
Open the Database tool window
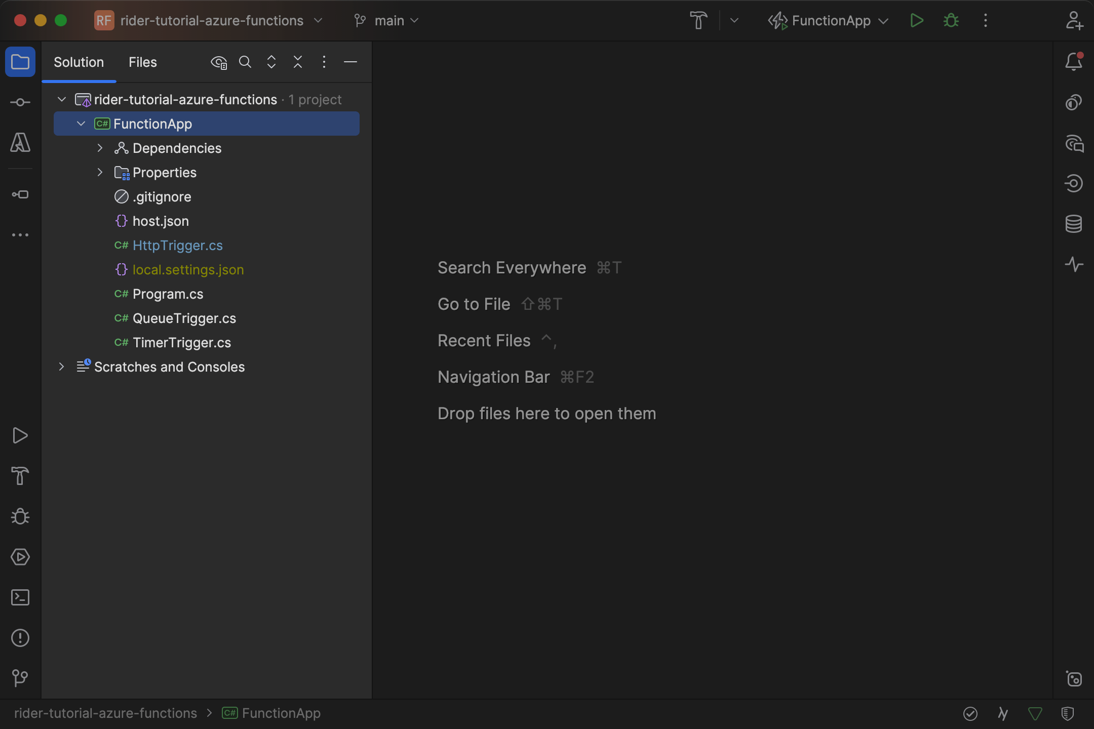pyautogui.click(x=1074, y=223)
